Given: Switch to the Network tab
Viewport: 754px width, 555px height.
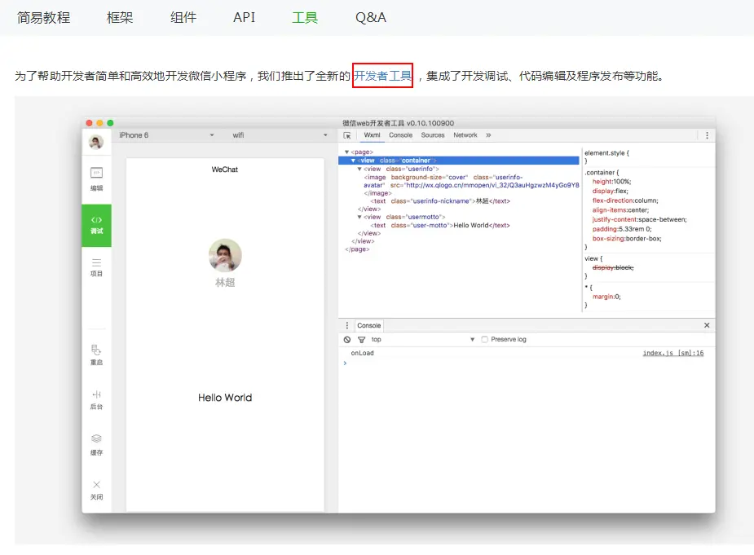Looking at the screenshot, I should click(465, 135).
